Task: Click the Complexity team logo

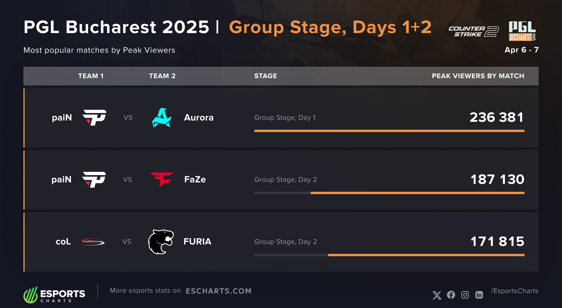Action: [93, 242]
